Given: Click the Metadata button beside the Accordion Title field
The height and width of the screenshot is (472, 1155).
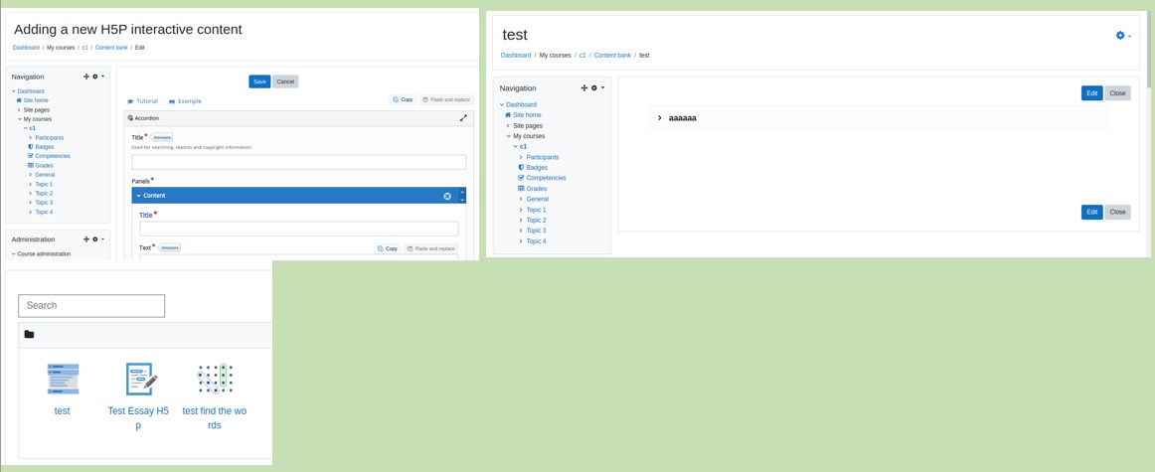Looking at the screenshot, I should point(162,137).
